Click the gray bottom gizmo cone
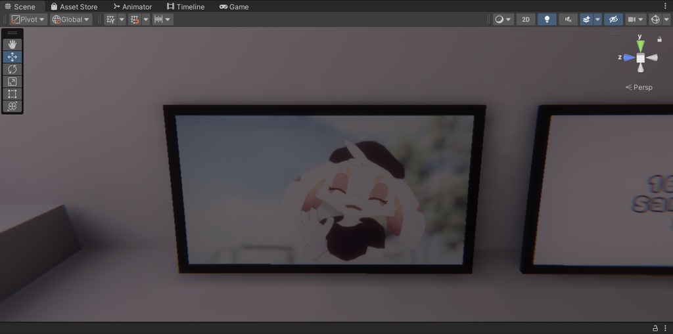The height and width of the screenshot is (334, 673). [640, 68]
